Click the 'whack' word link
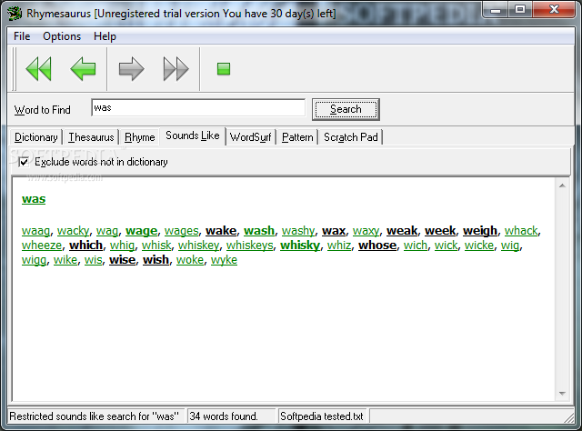 (x=521, y=231)
